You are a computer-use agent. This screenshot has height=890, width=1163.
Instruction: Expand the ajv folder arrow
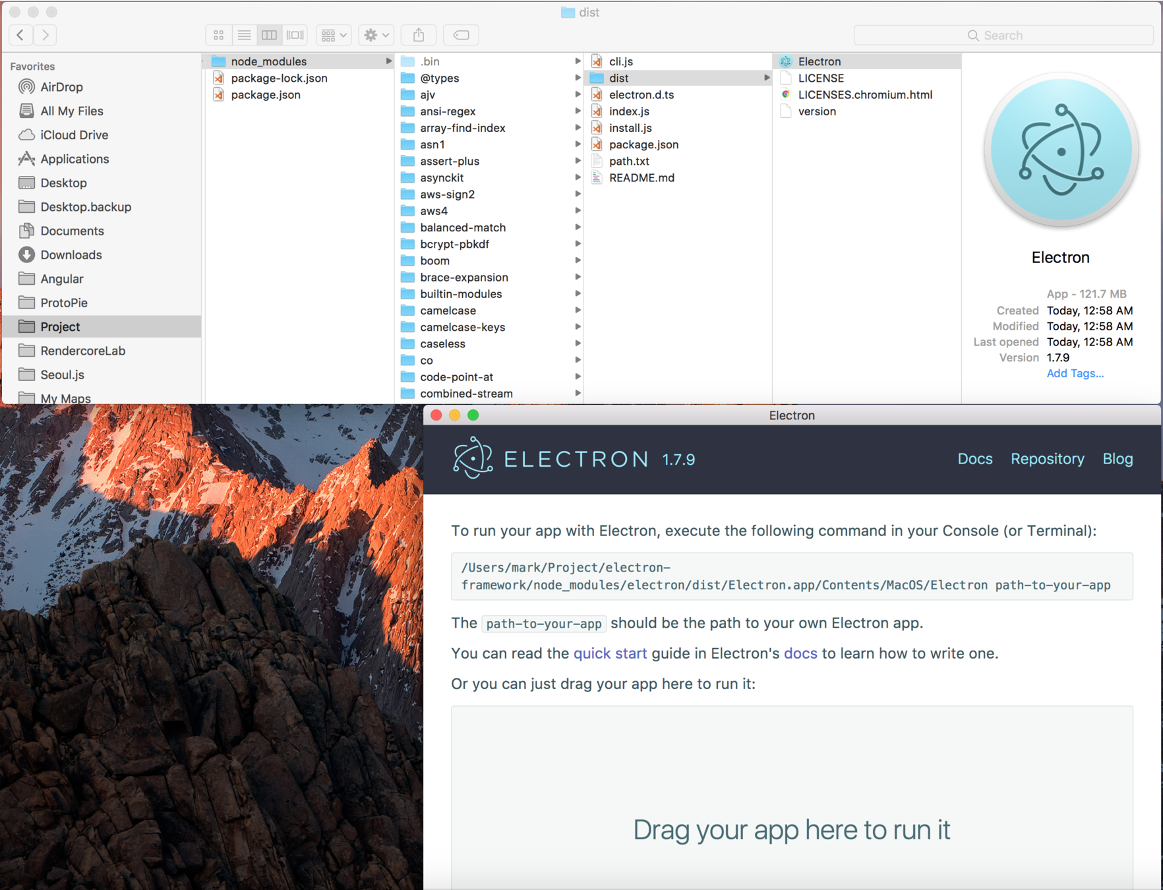578,94
